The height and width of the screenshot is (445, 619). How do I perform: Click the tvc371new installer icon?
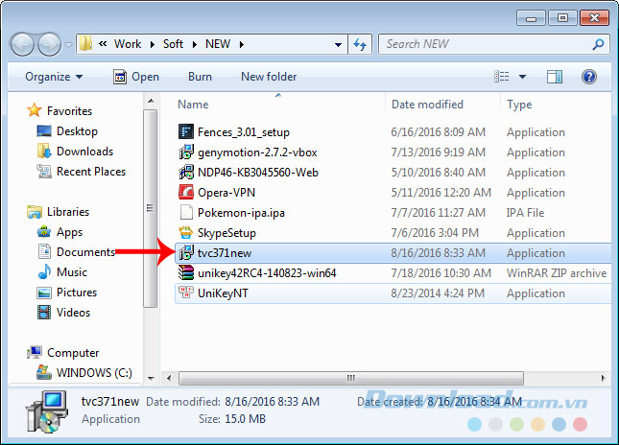pyautogui.click(x=186, y=252)
